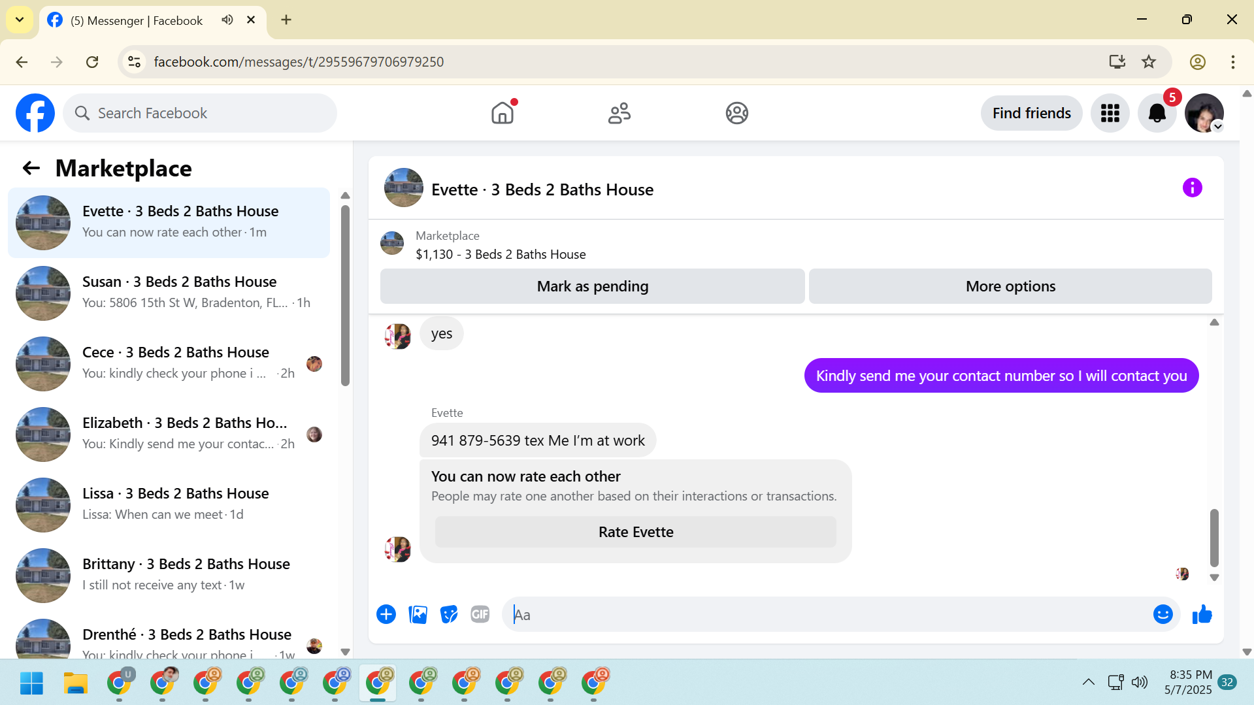Open the Lissa conversation
This screenshot has height=705, width=1254.
coord(169,505)
